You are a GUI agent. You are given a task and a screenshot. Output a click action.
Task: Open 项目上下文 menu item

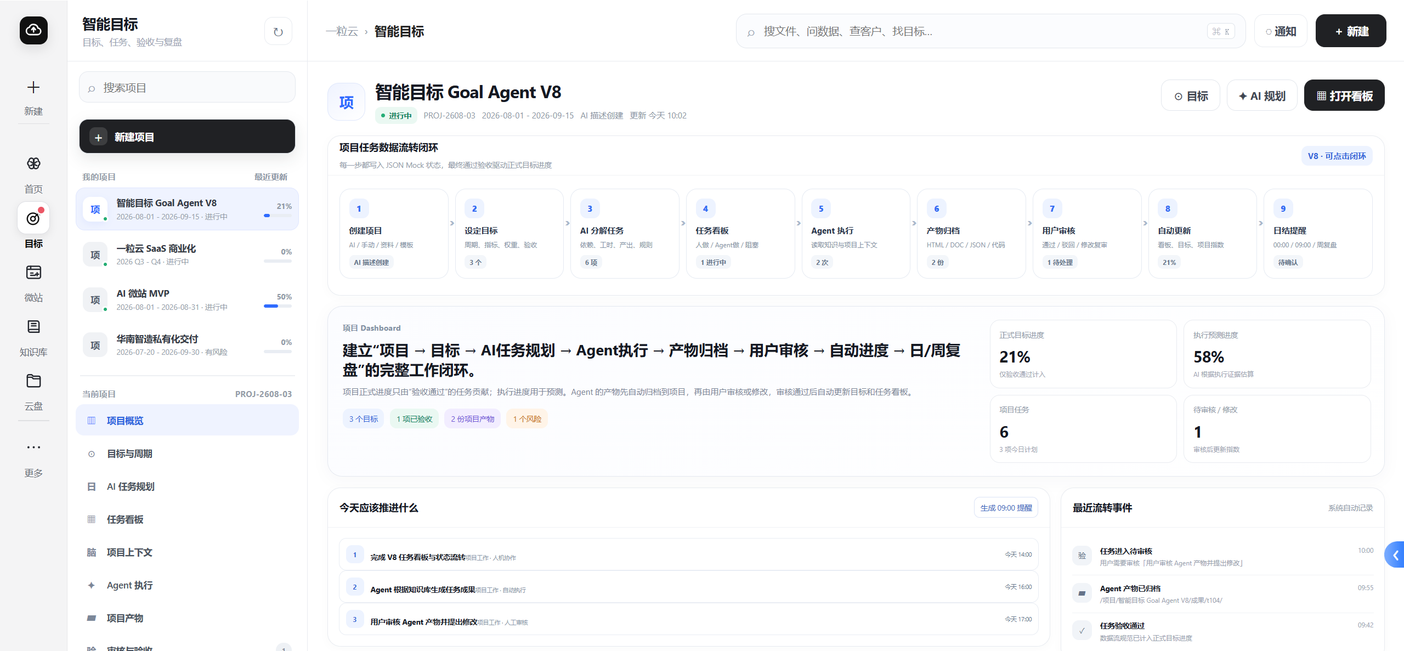click(x=187, y=552)
